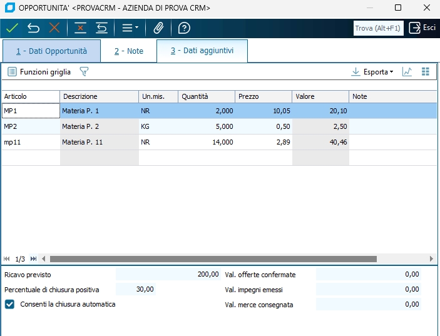Click the orange X cancel icon
Viewport: 440px width, 336px height.
click(x=54, y=28)
